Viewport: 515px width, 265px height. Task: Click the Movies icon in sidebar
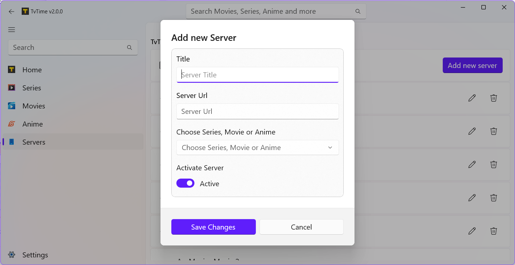[x=12, y=106]
